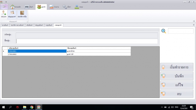Click the ลบ delete button
This screenshot has height=110, width=196.
coord(177,94)
